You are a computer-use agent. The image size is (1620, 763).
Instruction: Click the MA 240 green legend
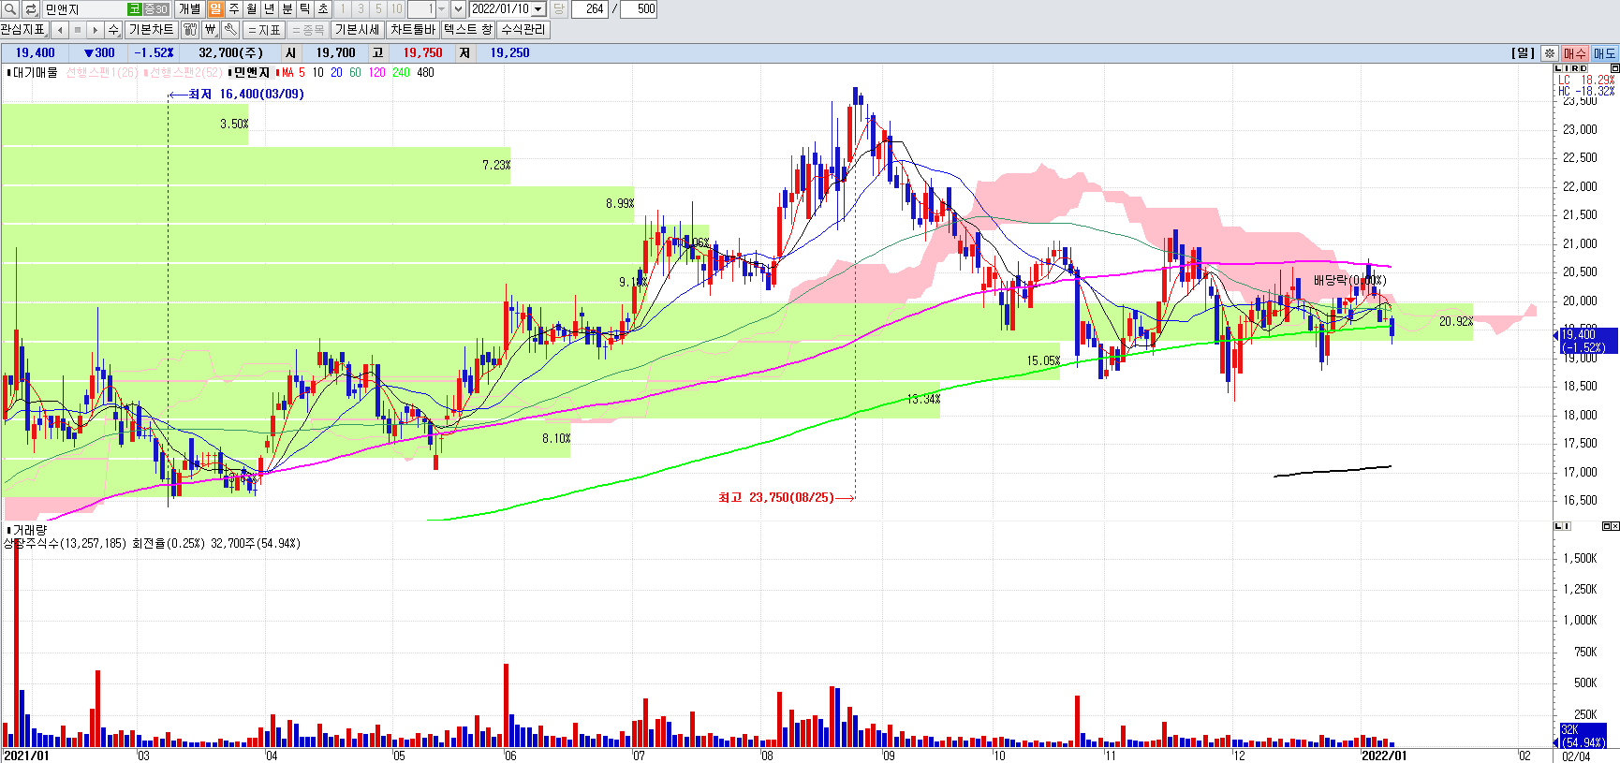click(401, 72)
